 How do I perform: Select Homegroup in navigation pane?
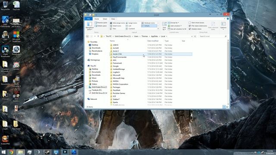tap(94, 60)
